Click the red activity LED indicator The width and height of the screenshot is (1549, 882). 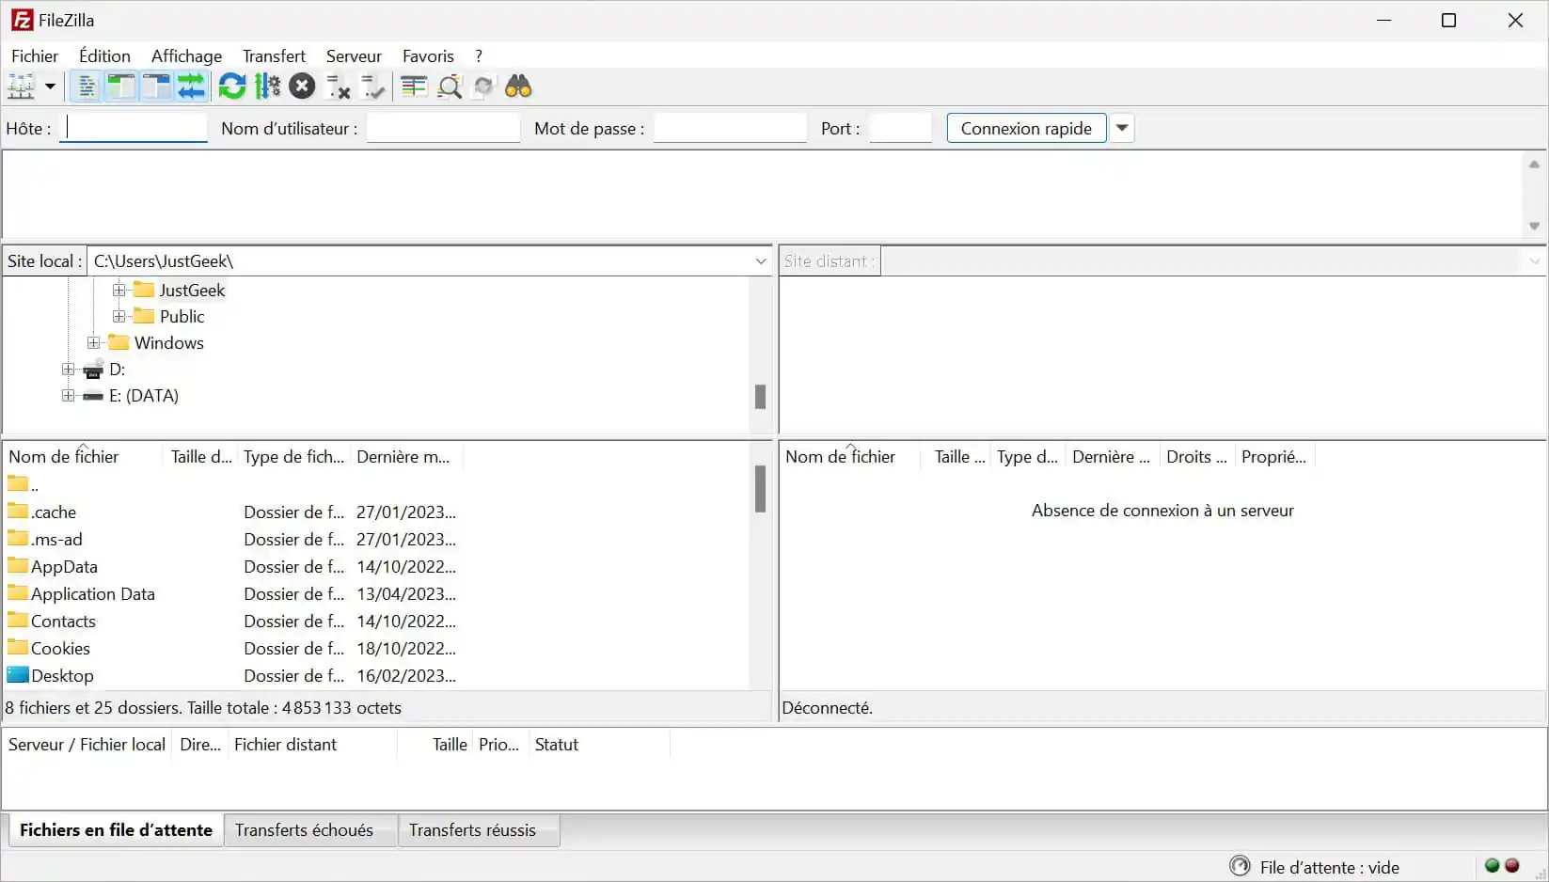click(1512, 865)
